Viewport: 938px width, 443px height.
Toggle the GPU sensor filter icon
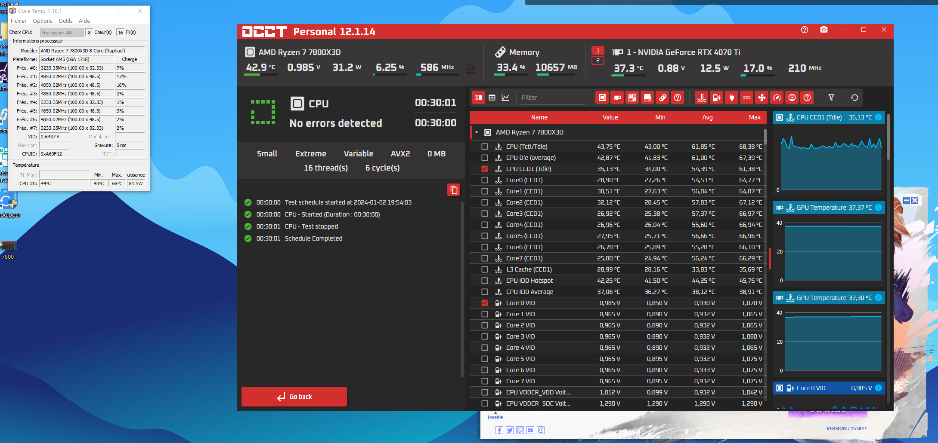click(x=617, y=98)
